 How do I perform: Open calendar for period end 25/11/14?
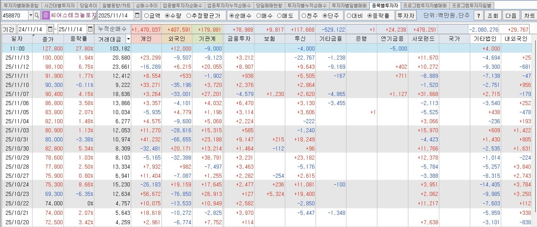pyautogui.click(x=90, y=29)
